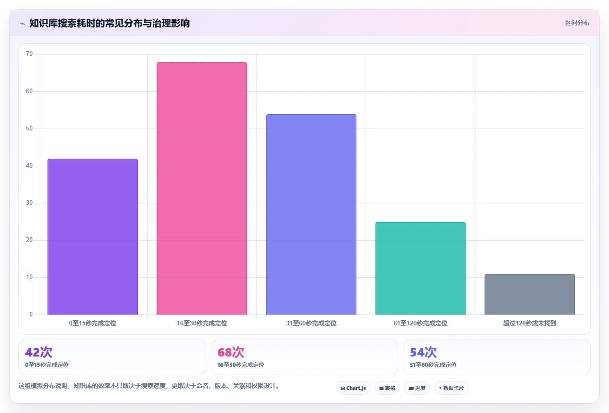Click the teal bar for 61至120秒完成定位
The width and height of the screenshot is (609, 413).
[x=420, y=268]
